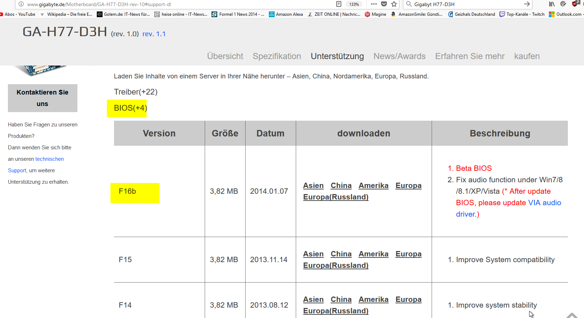Open Geizhals Deutschland bookmark
Image resolution: width=584 pixels, height=318 pixels.
(x=472, y=14)
